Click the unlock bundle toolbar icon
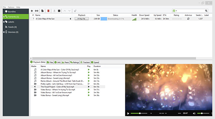The width and height of the screenshot is (215, 119). [75, 11]
